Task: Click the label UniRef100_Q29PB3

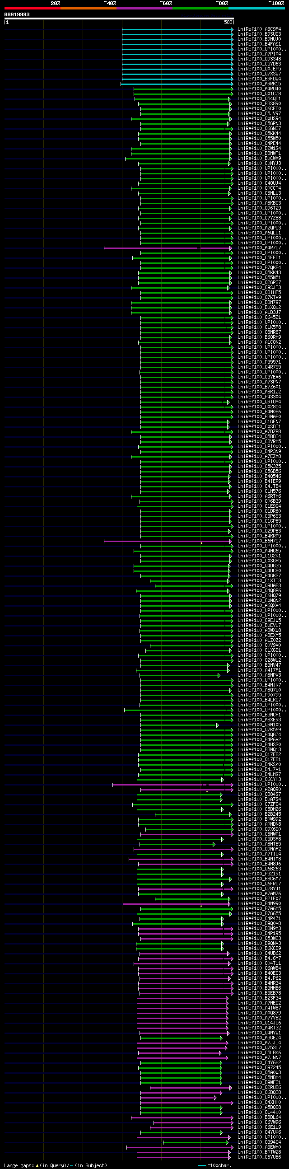Action: tap(259, 531)
